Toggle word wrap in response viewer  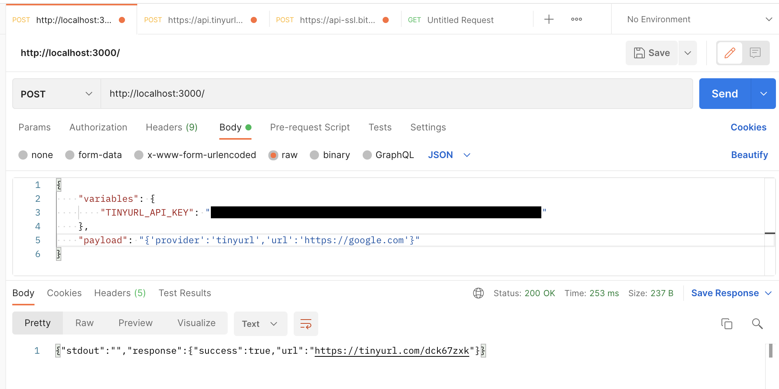[306, 324]
